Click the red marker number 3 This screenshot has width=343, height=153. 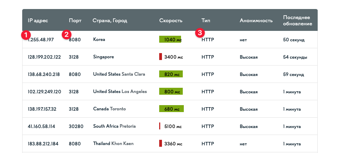[200, 33]
